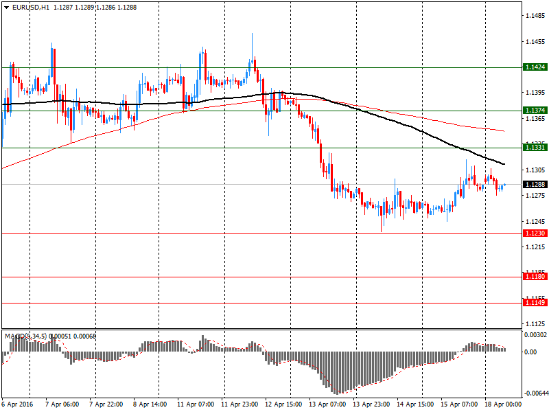Click the 13 Apr 07:00 time label
Screen dimensions: 549x412
[x=327, y=404]
